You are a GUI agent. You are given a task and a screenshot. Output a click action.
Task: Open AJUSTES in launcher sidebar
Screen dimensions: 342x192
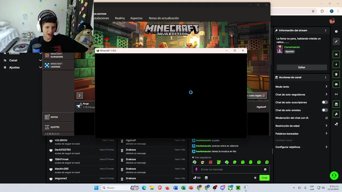(x=58, y=127)
